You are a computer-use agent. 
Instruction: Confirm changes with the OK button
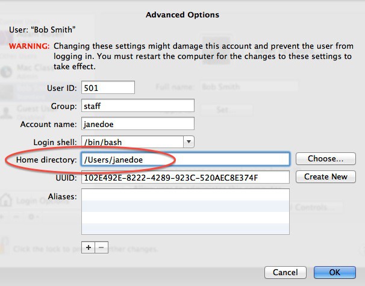[x=334, y=272]
